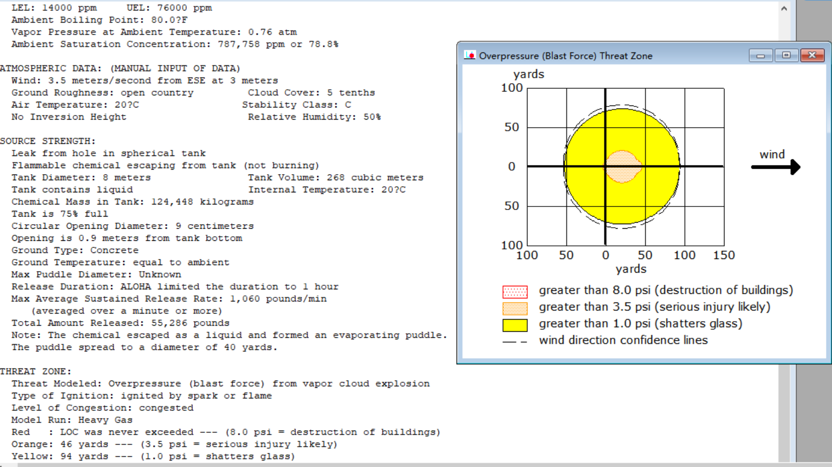
Task: Click 'Cloud Cover: 5 tenths'
Action: coord(311,93)
